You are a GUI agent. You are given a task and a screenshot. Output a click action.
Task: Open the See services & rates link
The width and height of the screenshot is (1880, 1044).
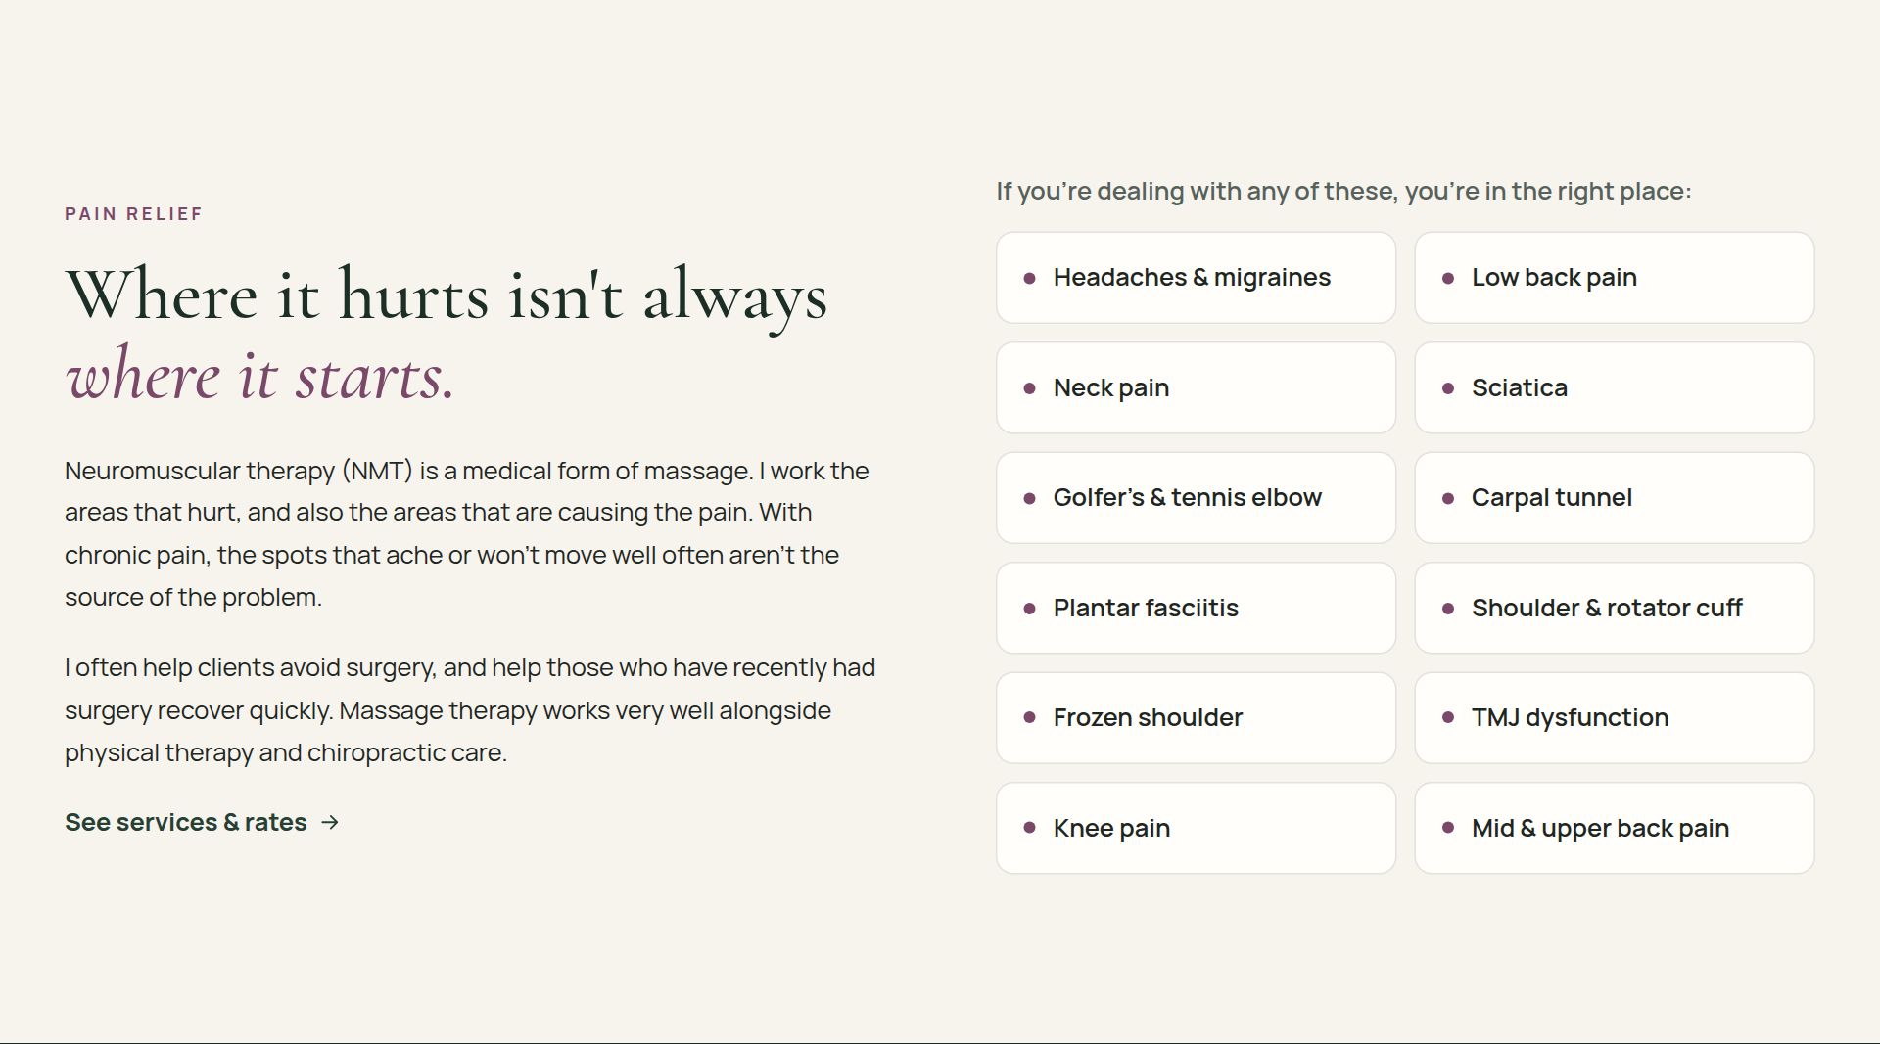(x=202, y=822)
